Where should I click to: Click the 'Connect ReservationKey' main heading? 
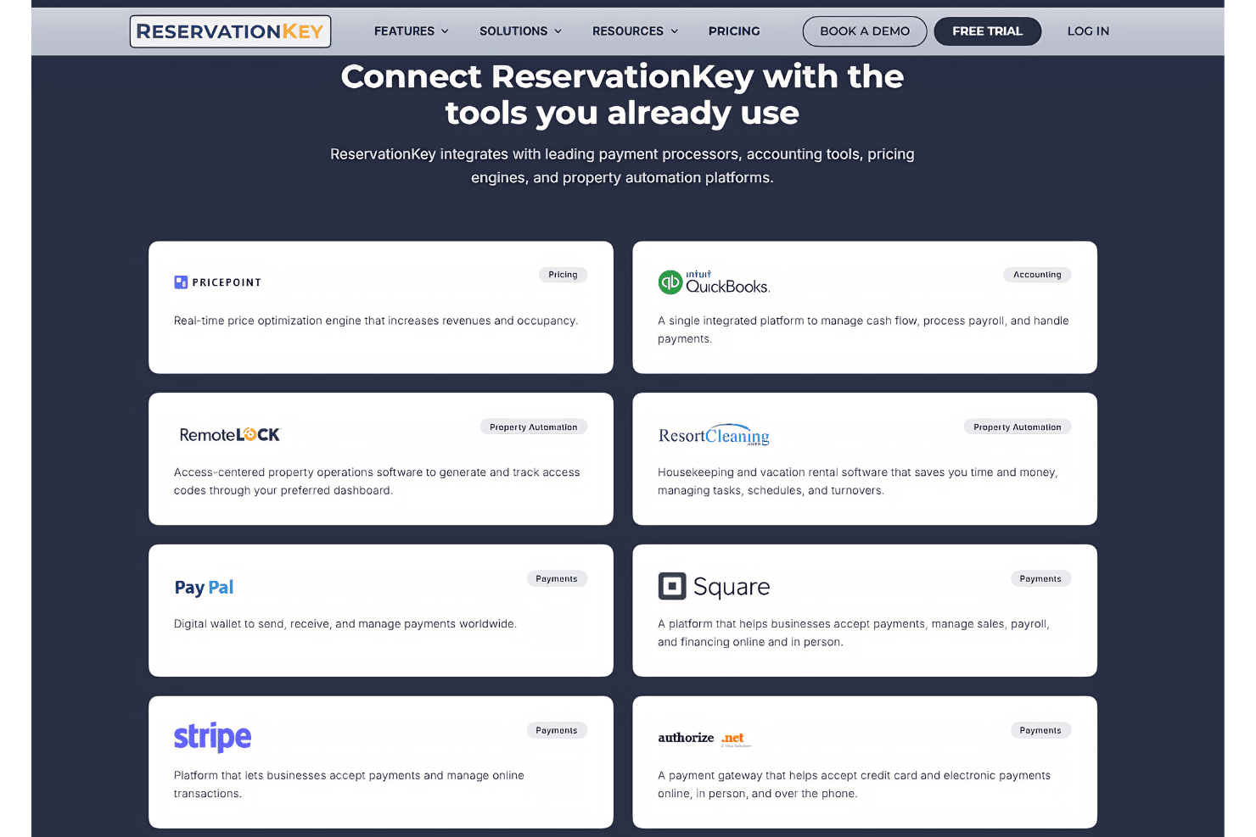[622, 94]
